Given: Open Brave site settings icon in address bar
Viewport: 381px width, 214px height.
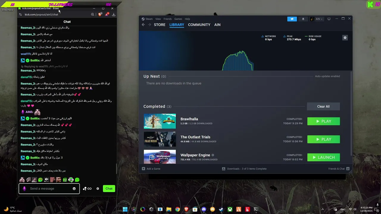Looking at the screenshot, I should (21, 14).
